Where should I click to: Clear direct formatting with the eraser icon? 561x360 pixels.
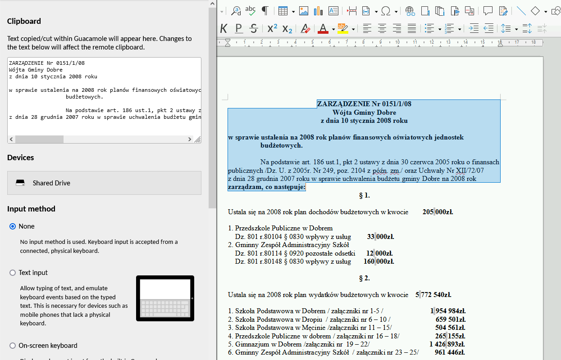(x=306, y=29)
